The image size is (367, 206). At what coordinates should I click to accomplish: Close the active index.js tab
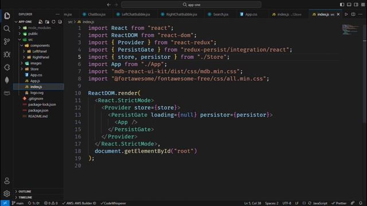point(338,14)
